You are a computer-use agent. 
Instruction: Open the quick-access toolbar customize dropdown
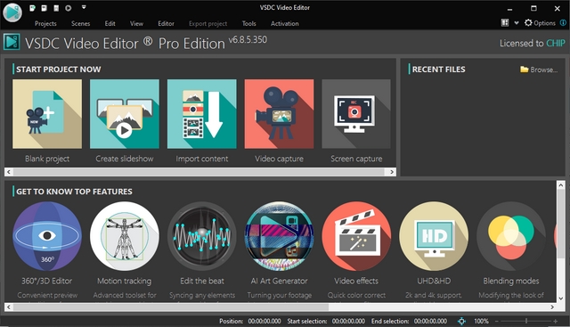pyautogui.click(x=84, y=7)
